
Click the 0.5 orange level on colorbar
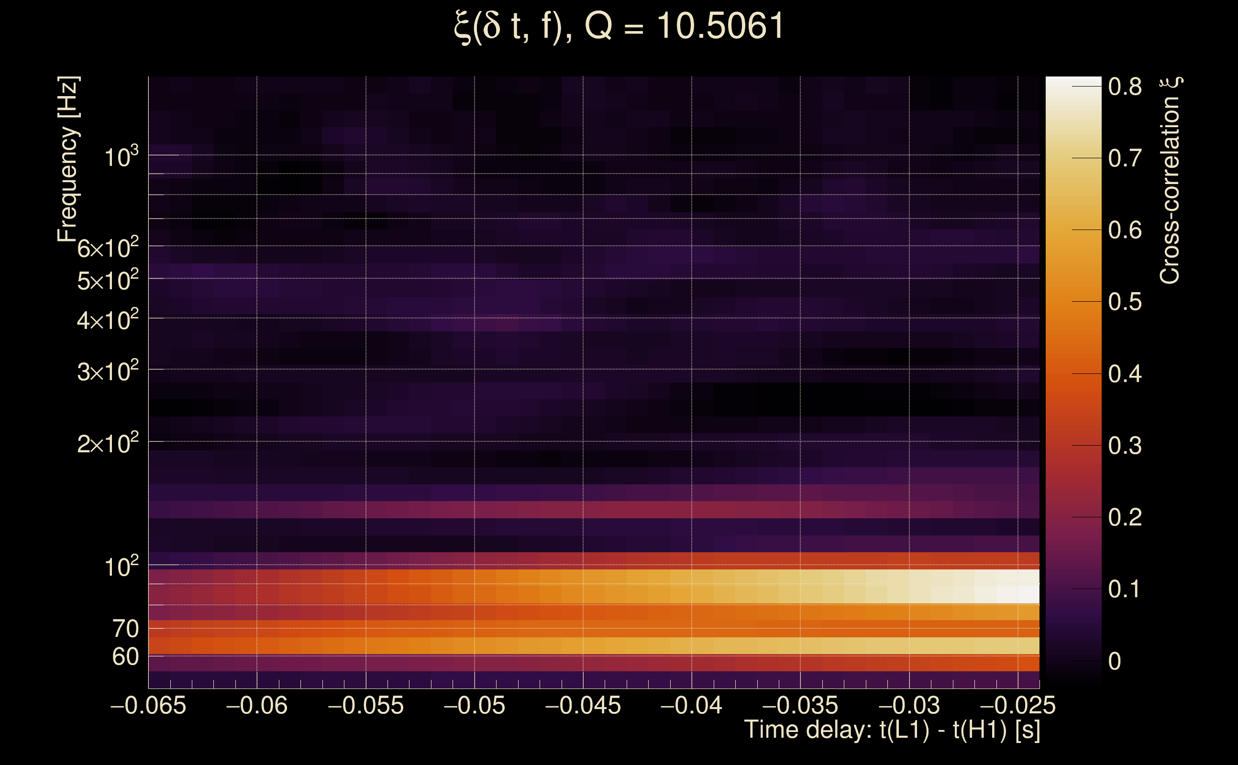pyautogui.click(x=1073, y=302)
